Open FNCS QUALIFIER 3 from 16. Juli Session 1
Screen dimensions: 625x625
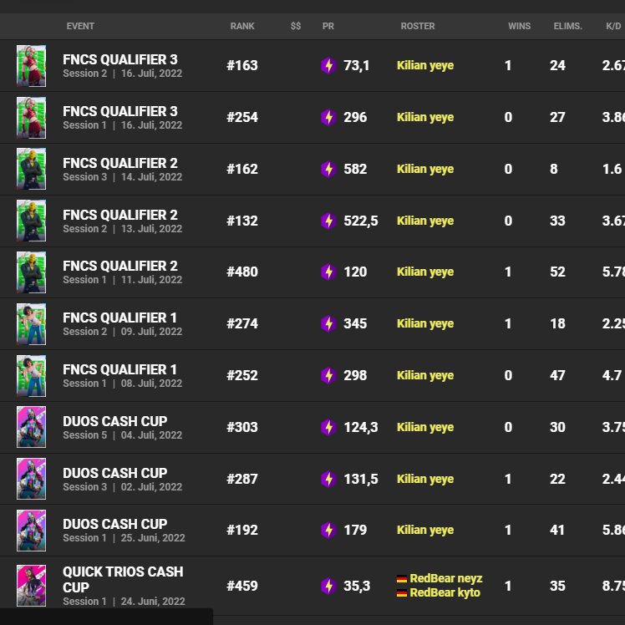[120, 112]
